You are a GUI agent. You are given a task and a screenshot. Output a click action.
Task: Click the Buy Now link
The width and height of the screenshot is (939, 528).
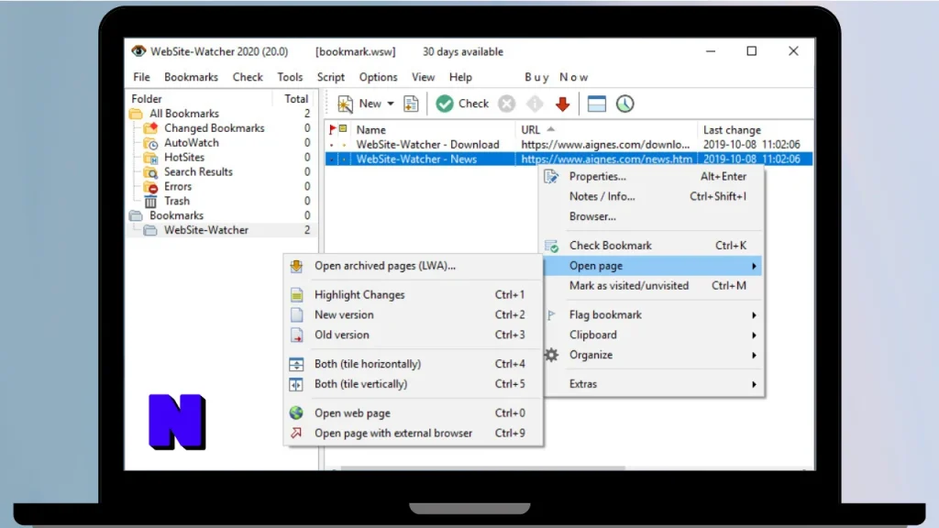556,77
